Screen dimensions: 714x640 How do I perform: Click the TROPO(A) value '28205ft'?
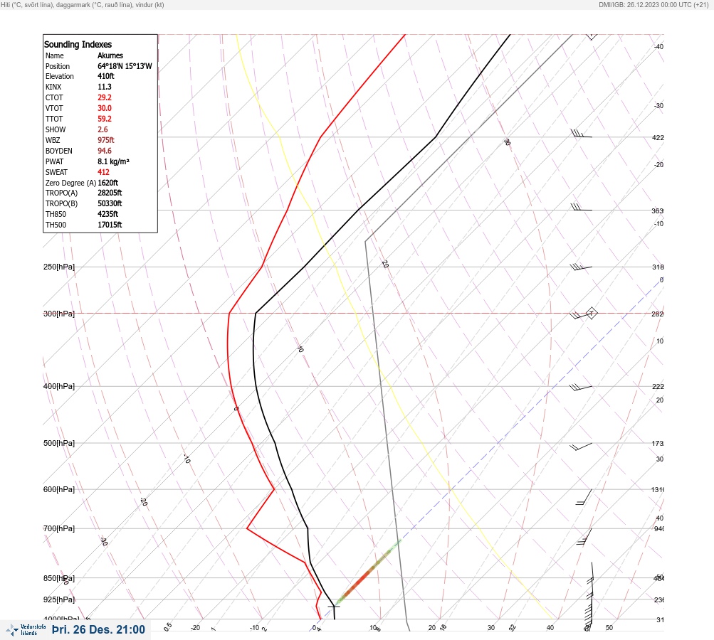(x=110, y=193)
